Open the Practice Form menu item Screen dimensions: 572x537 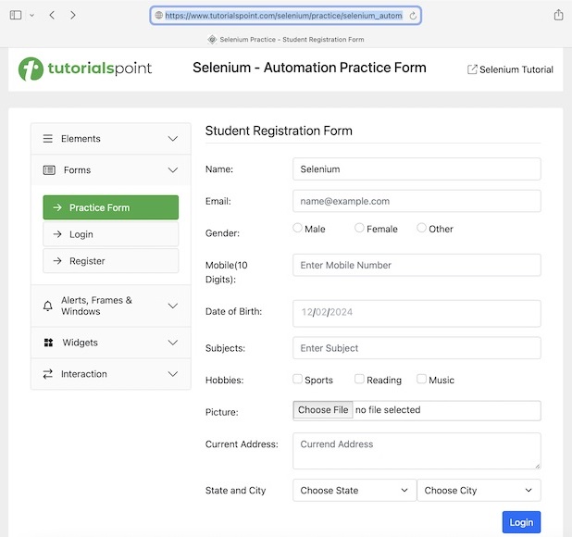(x=110, y=207)
